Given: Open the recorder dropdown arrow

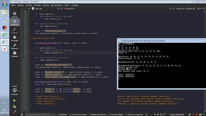Looking at the screenshot, I should pyautogui.click(x=154, y=115).
